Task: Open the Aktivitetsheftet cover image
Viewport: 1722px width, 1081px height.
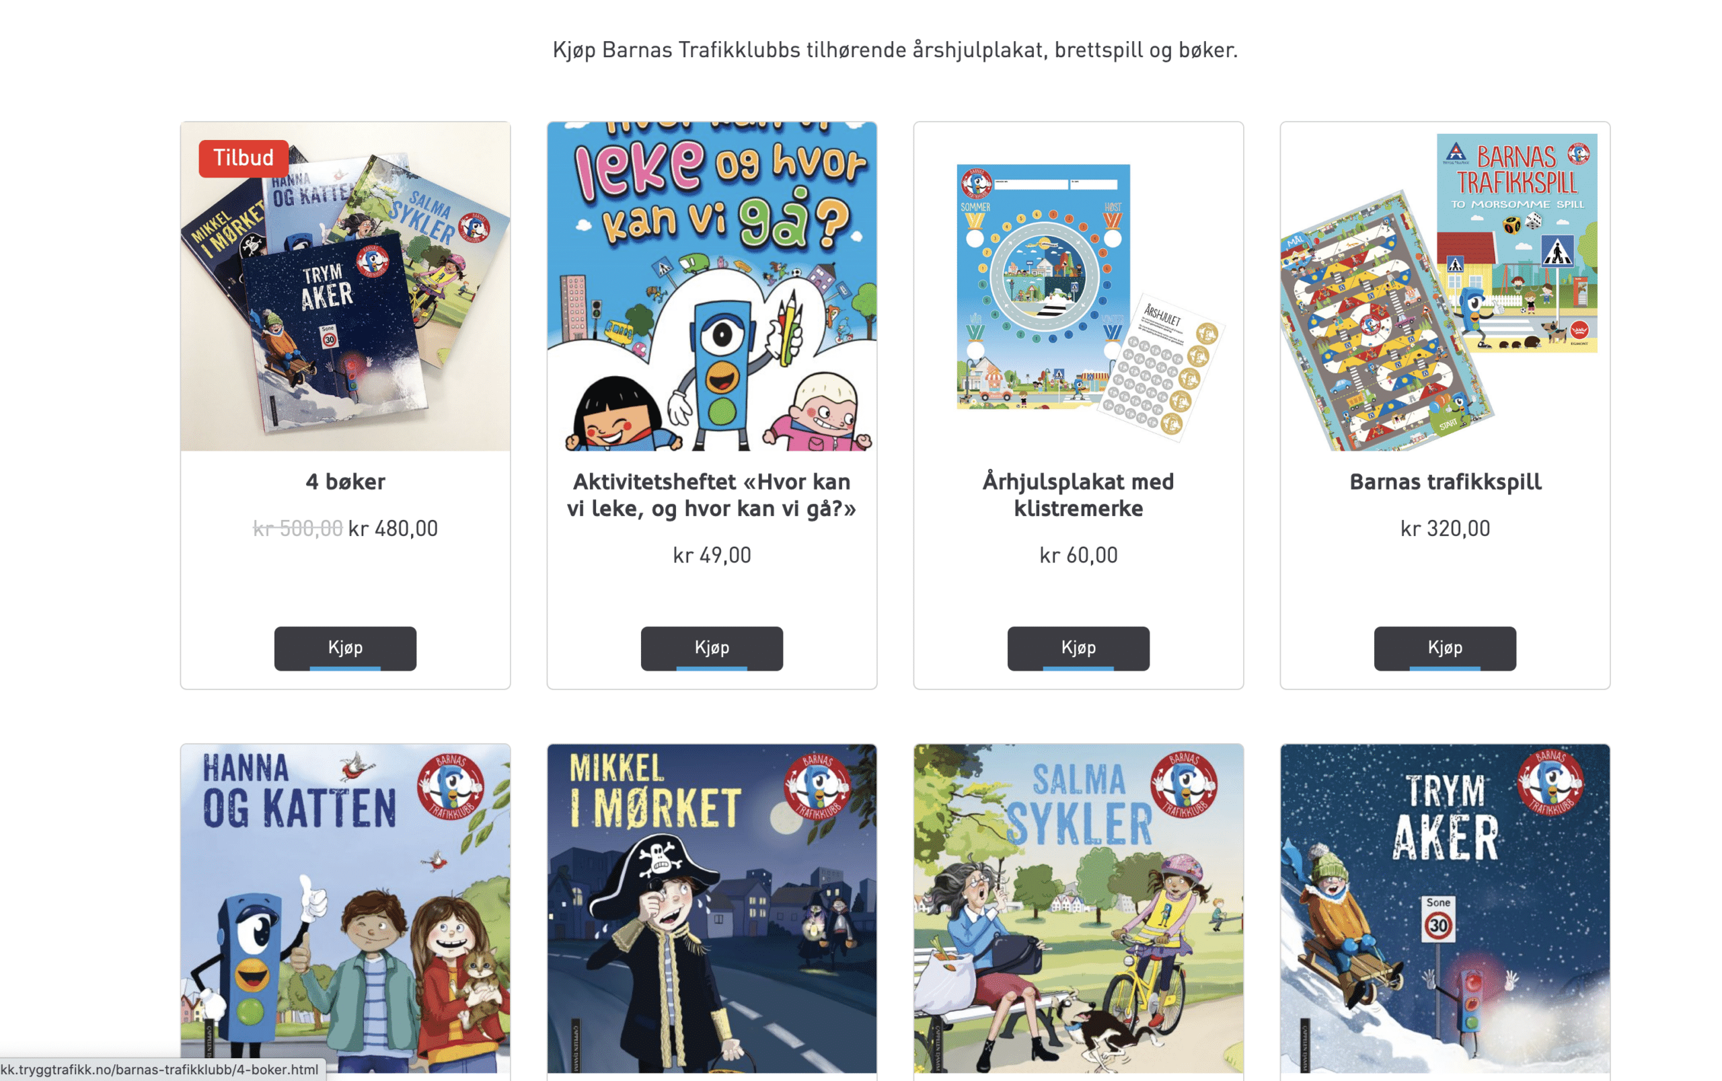Action: point(711,286)
